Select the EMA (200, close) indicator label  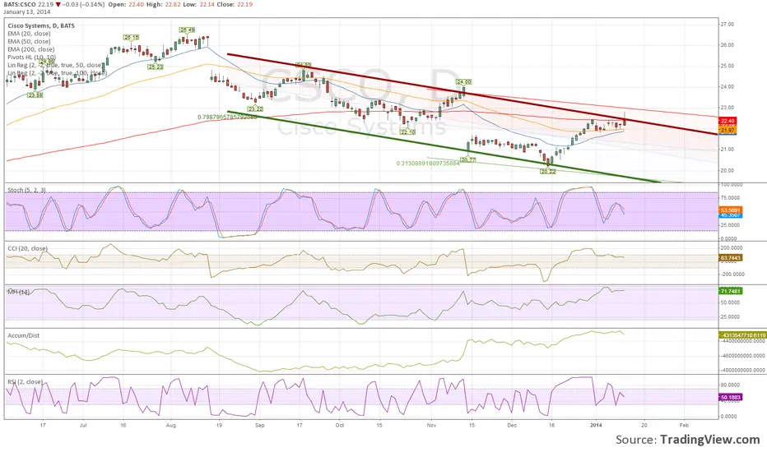pos(30,48)
